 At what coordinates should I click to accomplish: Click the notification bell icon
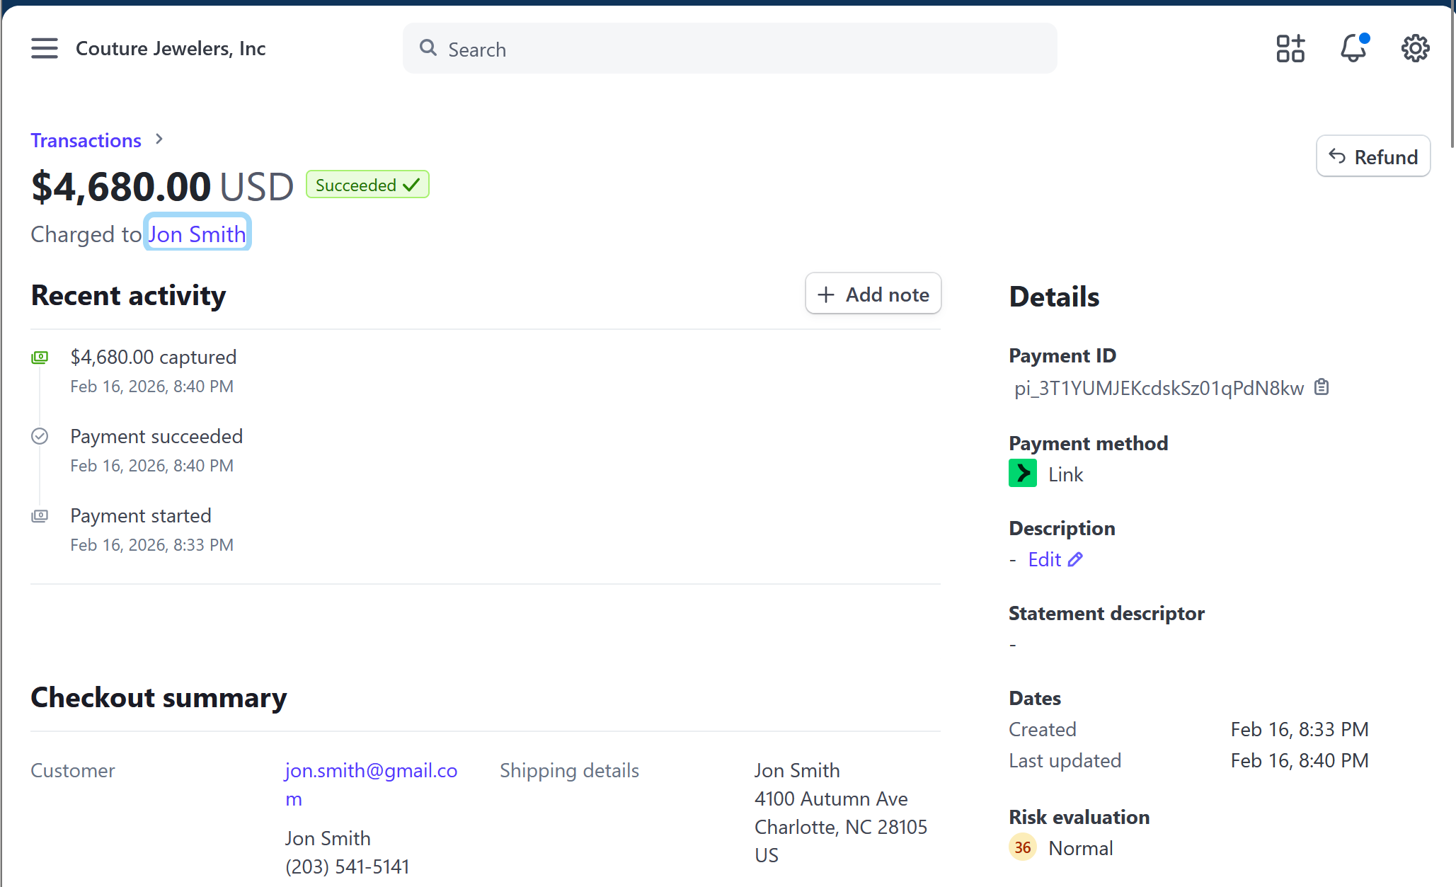click(1353, 48)
